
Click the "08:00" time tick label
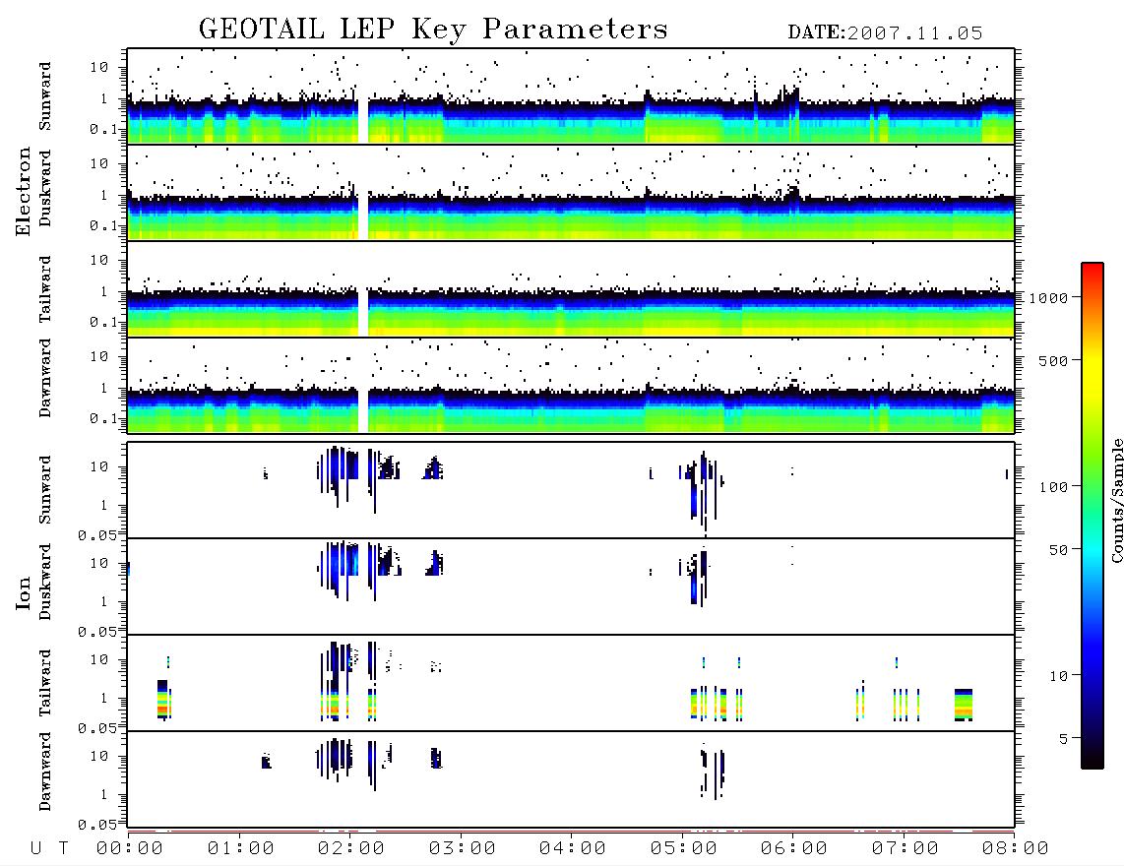pos(1015,849)
